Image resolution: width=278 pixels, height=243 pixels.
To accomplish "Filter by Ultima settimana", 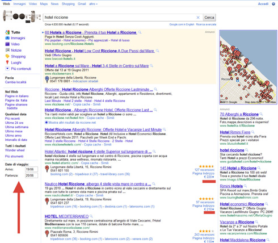I will click(x=16, y=127).
